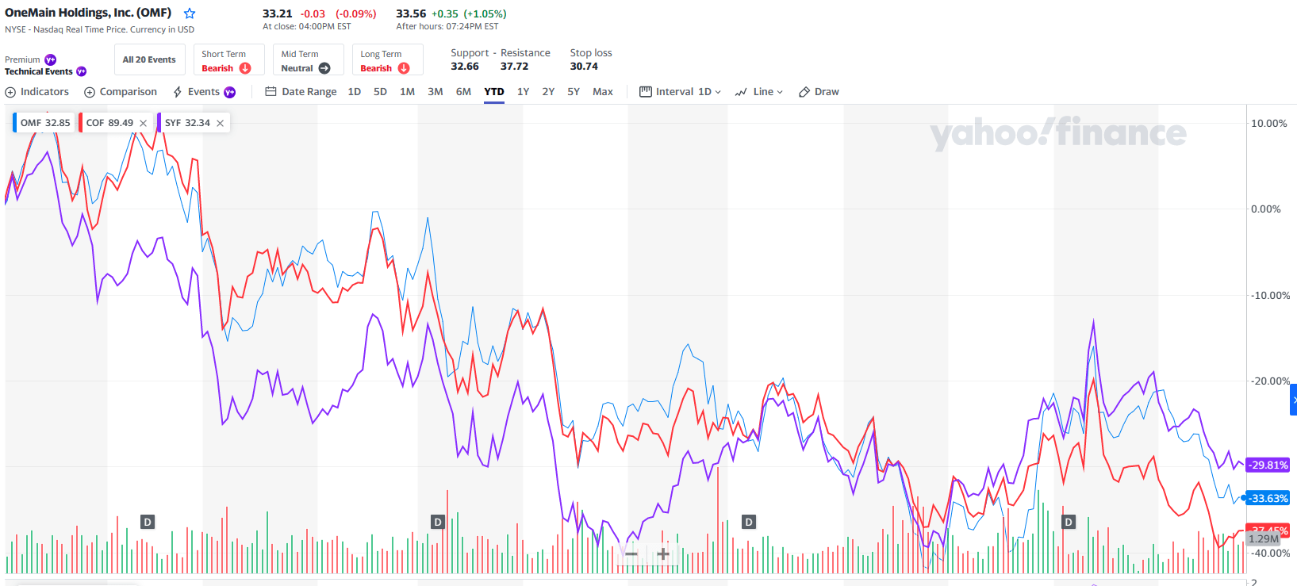Open the Short Term Bearish card
The width and height of the screenshot is (1297, 586).
(228, 59)
